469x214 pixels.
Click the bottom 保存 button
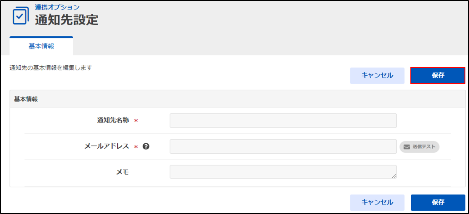pos(438,202)
